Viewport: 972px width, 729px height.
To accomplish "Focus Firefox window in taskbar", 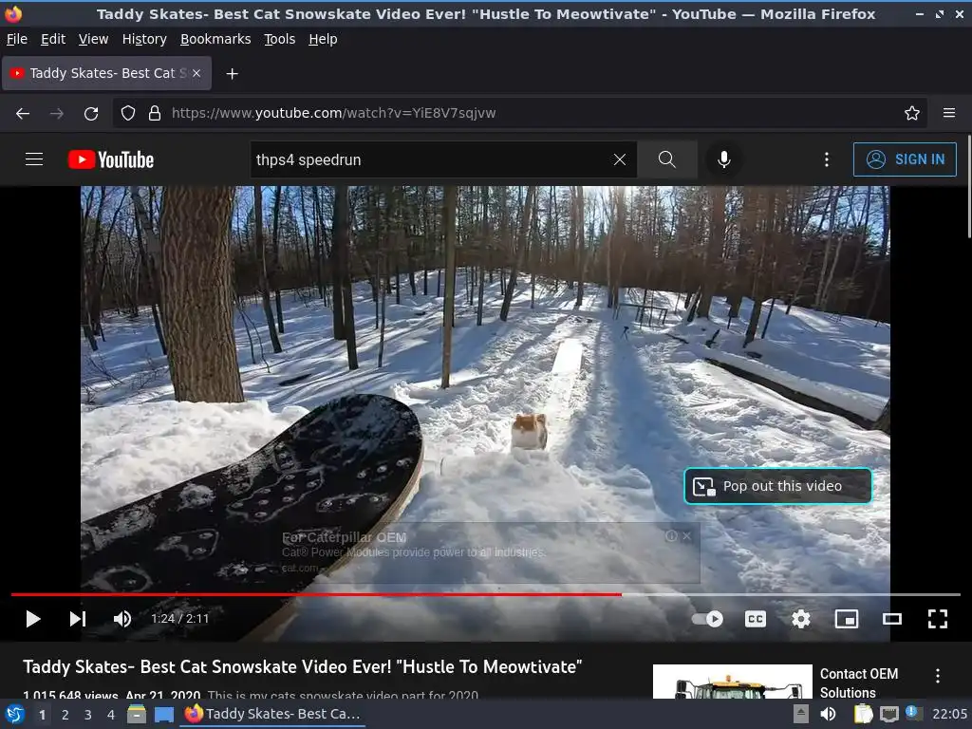I will point(272,714).
